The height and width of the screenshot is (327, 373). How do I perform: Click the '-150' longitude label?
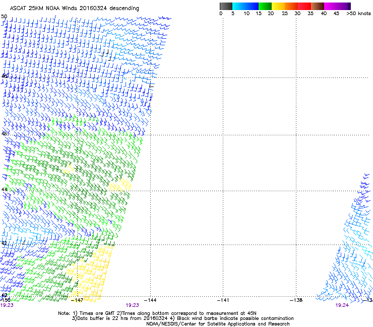pyautogui.click(x=5, y=300)
